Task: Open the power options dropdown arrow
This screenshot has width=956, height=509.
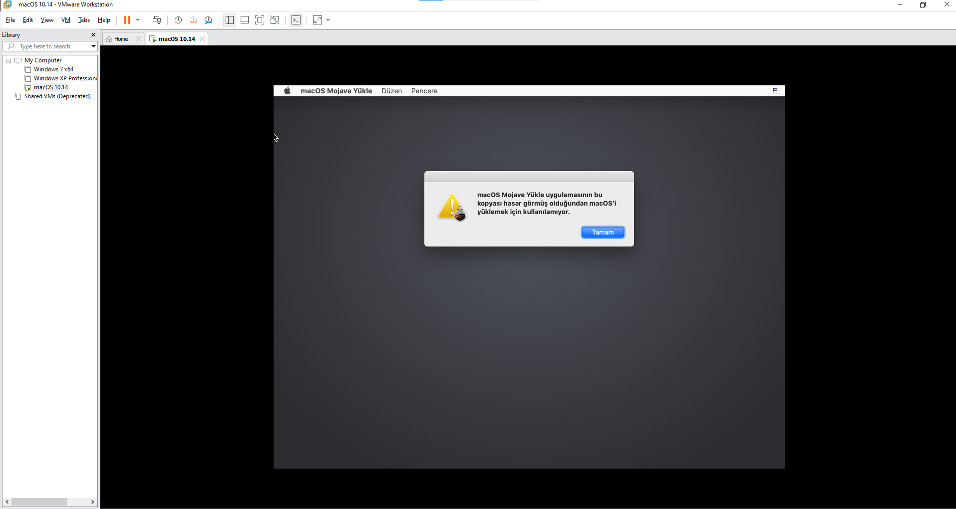Action: coord(138,20)
